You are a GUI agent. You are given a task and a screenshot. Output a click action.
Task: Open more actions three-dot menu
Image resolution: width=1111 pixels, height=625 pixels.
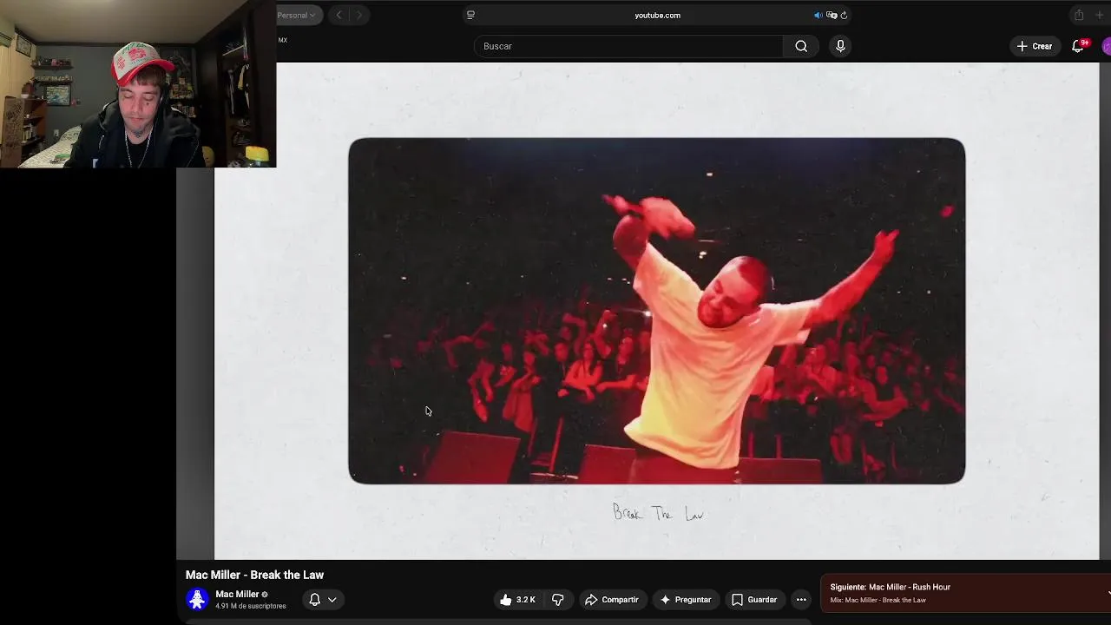click(801, 600)
